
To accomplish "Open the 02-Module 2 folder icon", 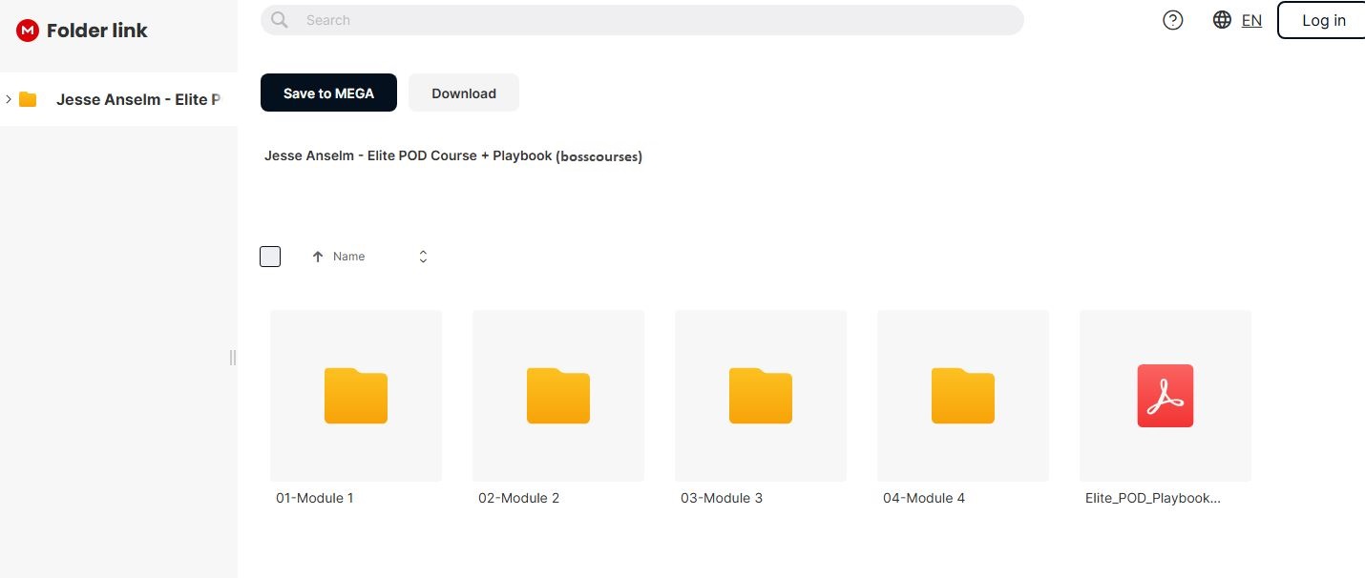I will tap(558, 395).
